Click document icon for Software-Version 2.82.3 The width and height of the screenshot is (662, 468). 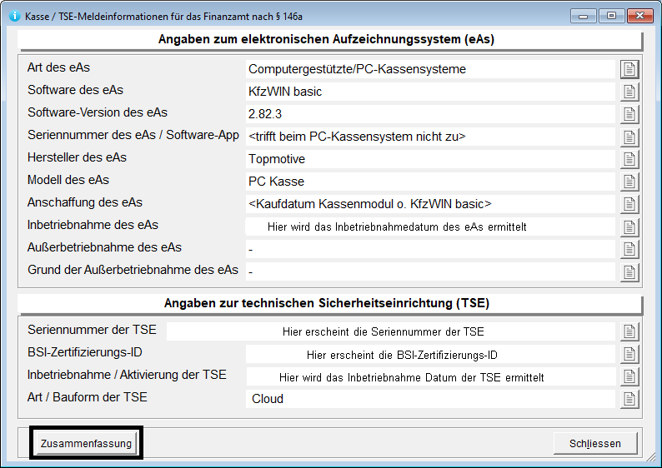click(x=629, y=114)
